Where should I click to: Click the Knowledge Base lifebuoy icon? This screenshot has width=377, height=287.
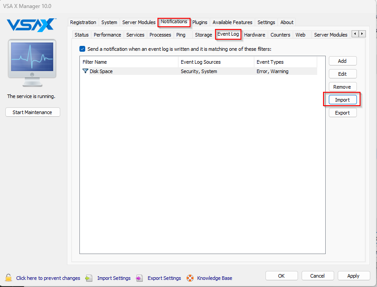(190, 278)
